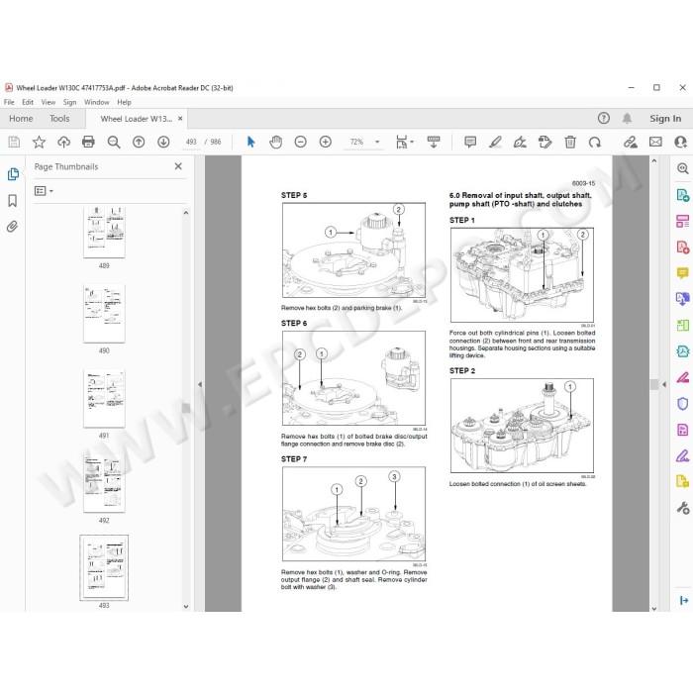693x693 pixels.
Task: Click the Sign In link
Action: (665, 119)
